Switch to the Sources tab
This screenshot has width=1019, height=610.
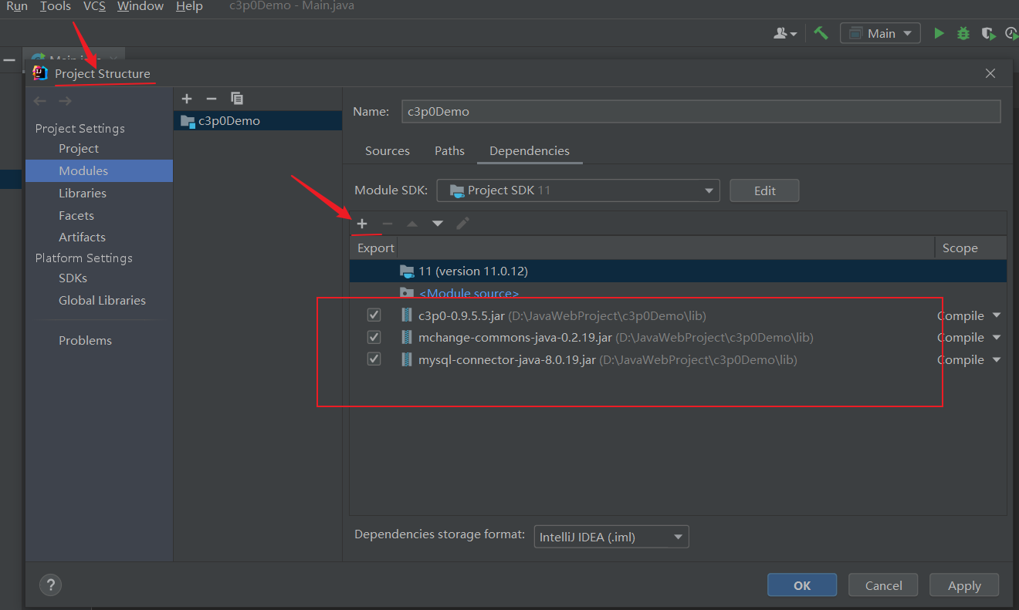pyautogui.click(x=388, y=151)
